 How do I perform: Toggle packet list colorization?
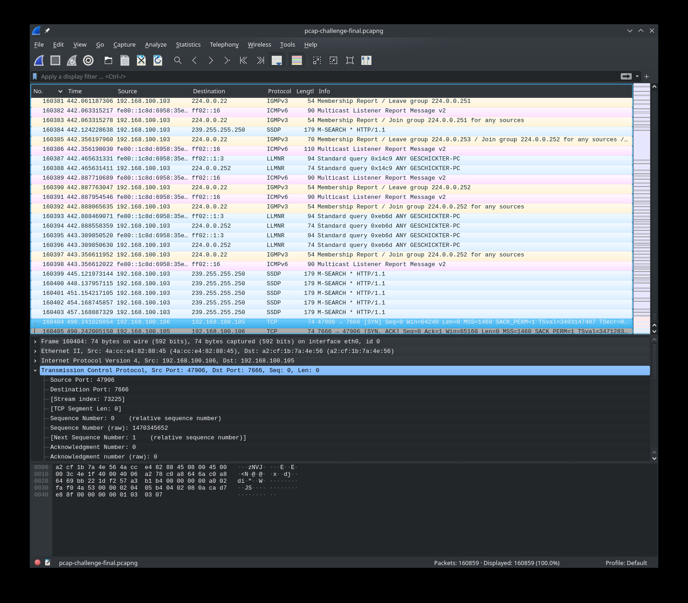coord(297,60)
